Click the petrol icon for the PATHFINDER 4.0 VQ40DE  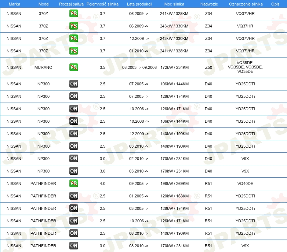73,184
